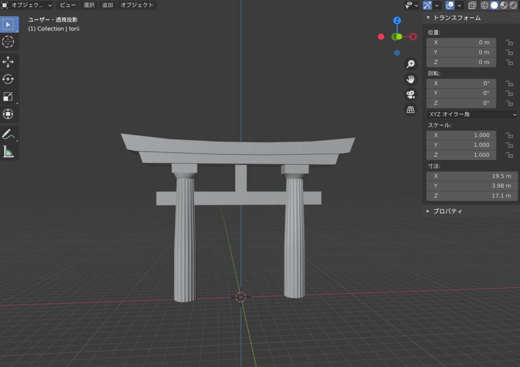The height and width of the screenshot is (367, 520).
Task: Click the unlabeled blue negative Z gizmo dot
Action: coord(397,53)
